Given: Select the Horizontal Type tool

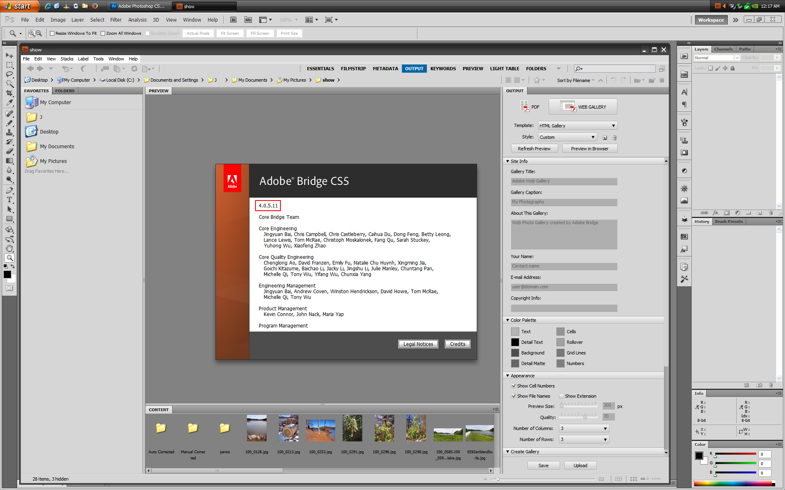Looking at the screenshot, I should click(x=9, y=200).
